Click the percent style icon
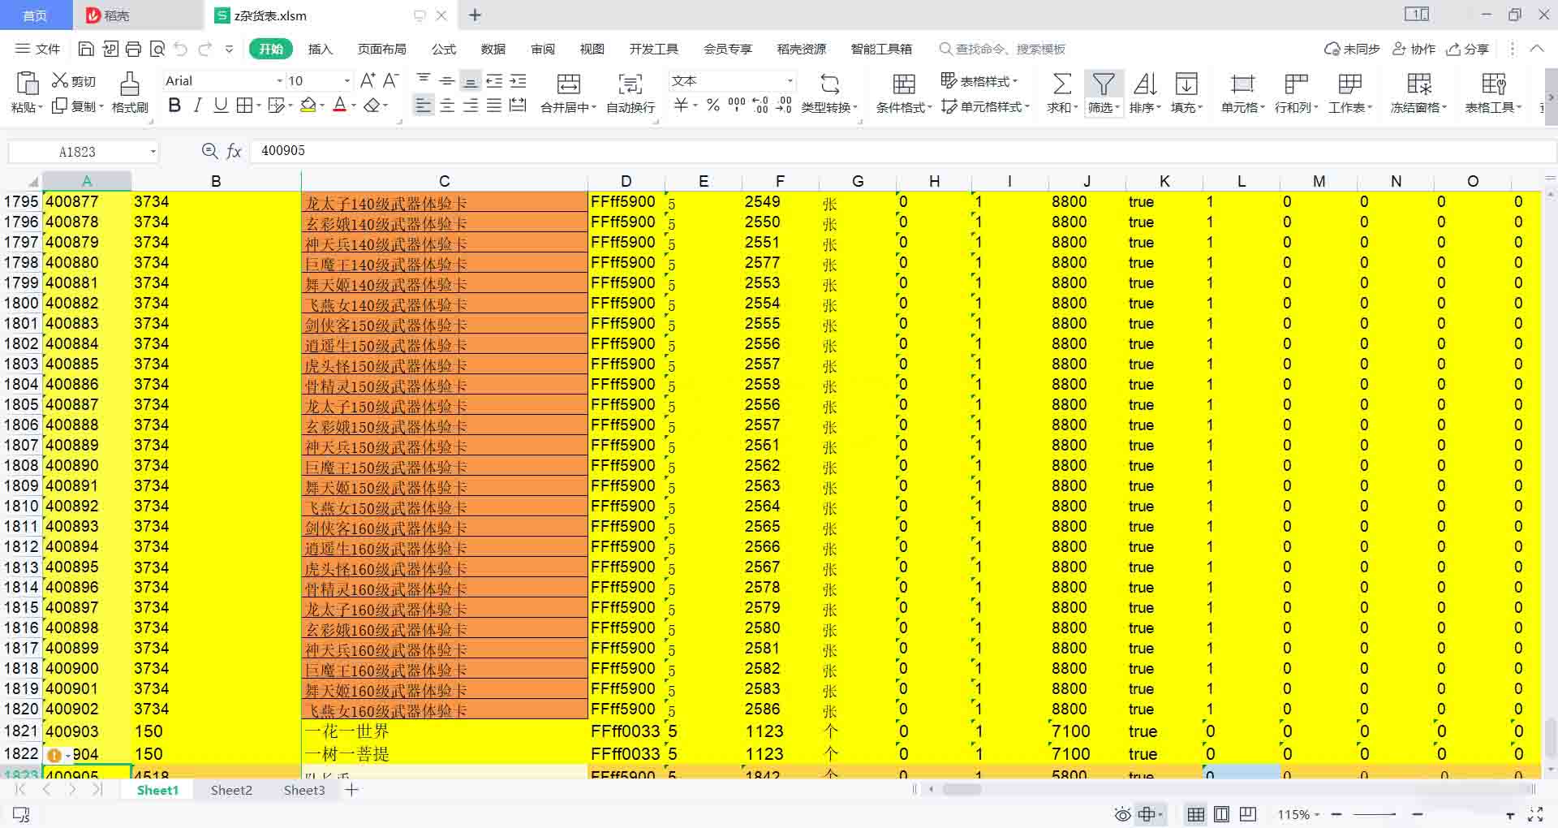Image resolution: width=1558 pixels, height=828 pixels. (x=712, y=106)
